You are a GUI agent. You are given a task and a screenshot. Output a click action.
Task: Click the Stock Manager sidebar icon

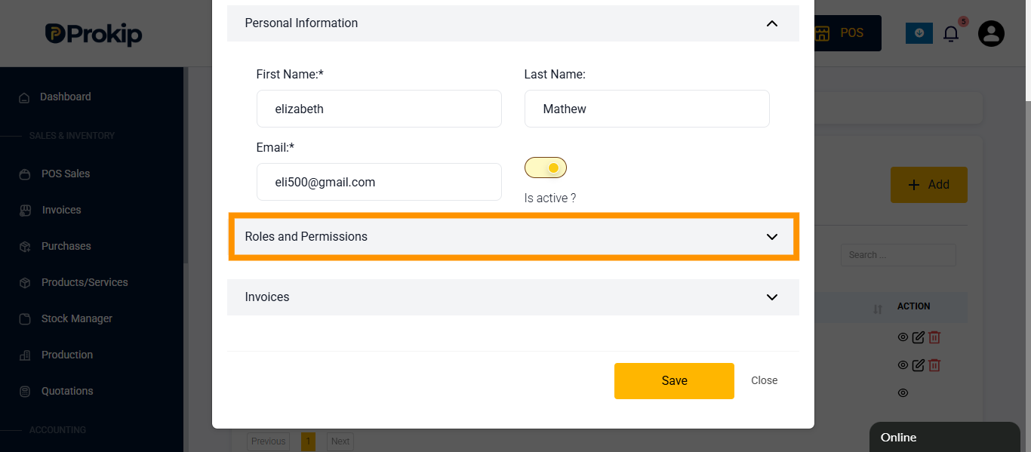(25, 318)
